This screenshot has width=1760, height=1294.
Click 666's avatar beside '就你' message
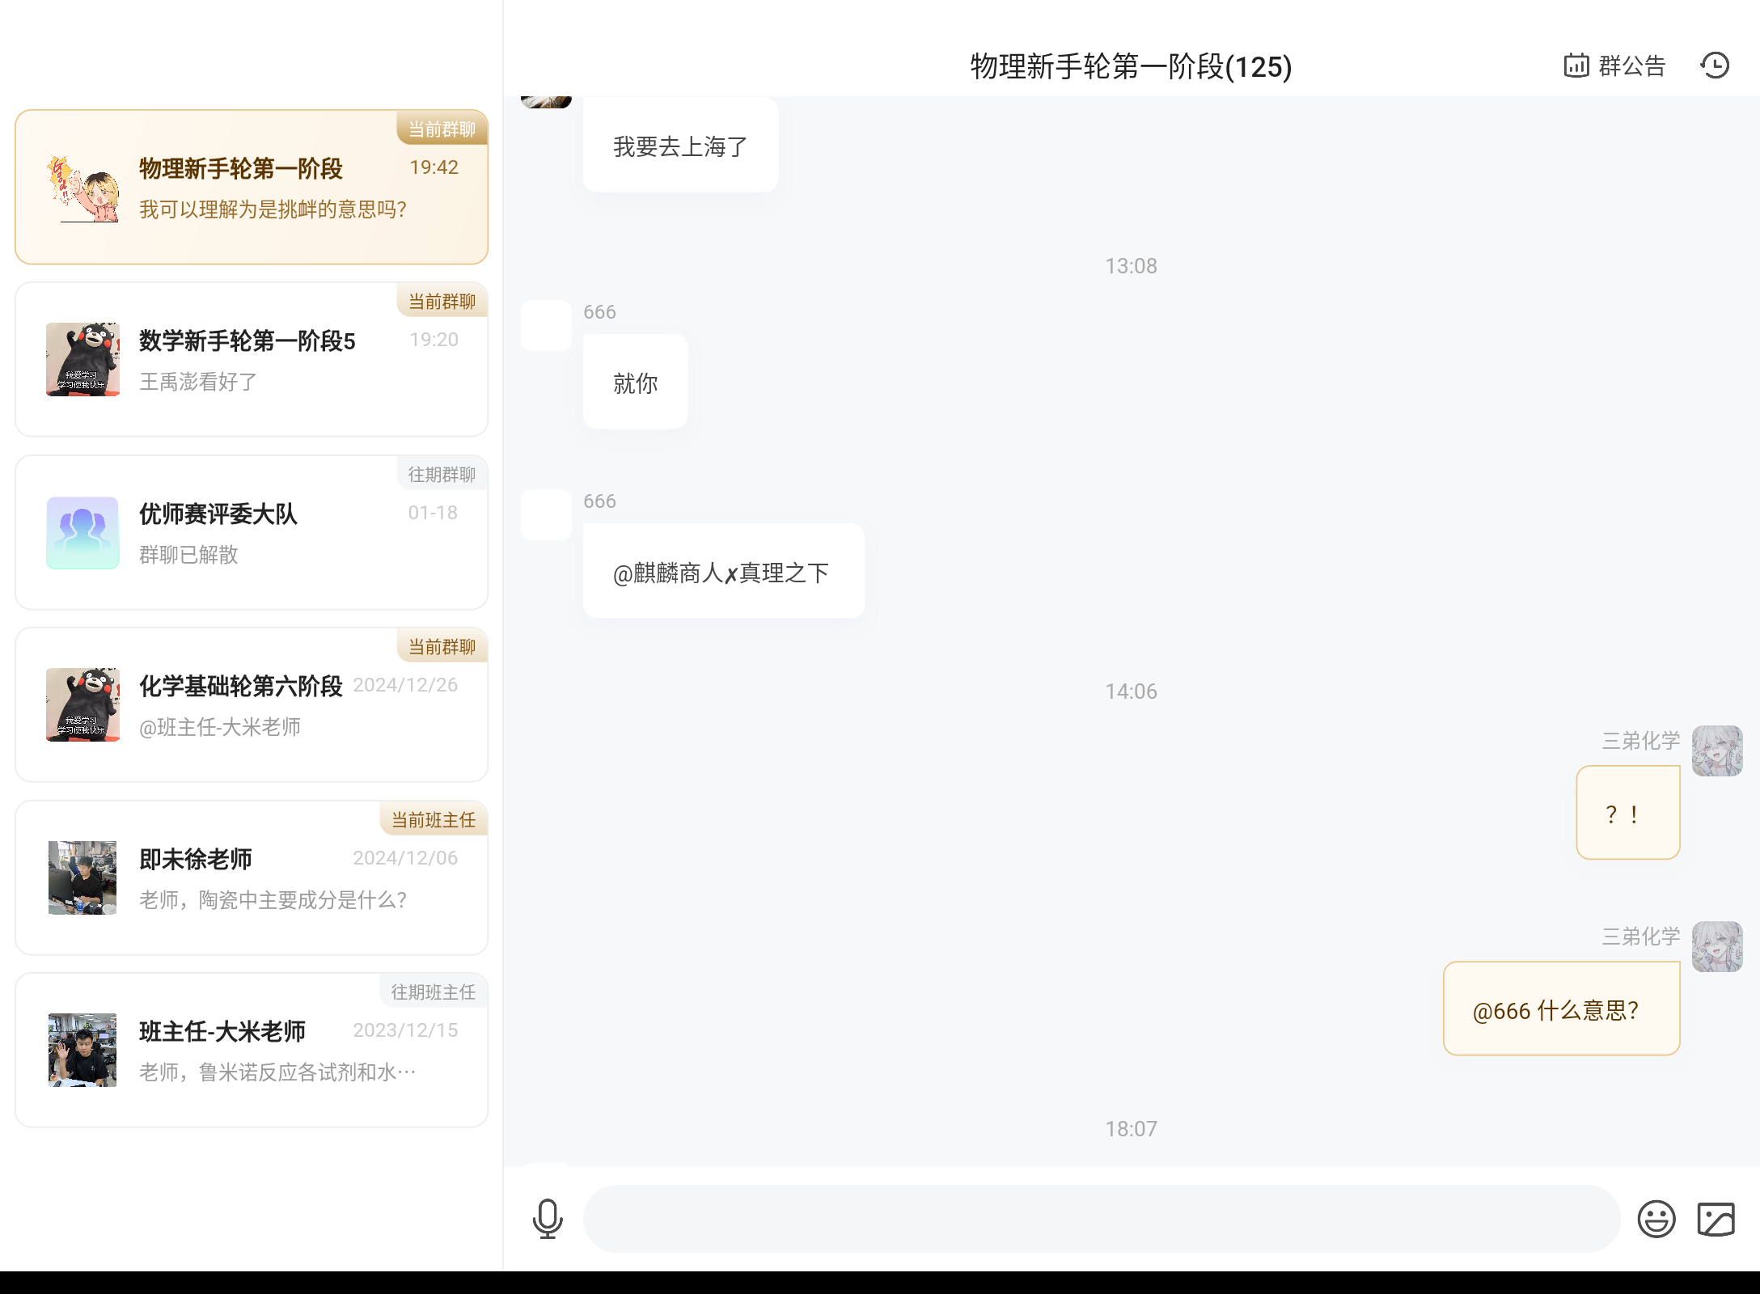coord(546,326)
